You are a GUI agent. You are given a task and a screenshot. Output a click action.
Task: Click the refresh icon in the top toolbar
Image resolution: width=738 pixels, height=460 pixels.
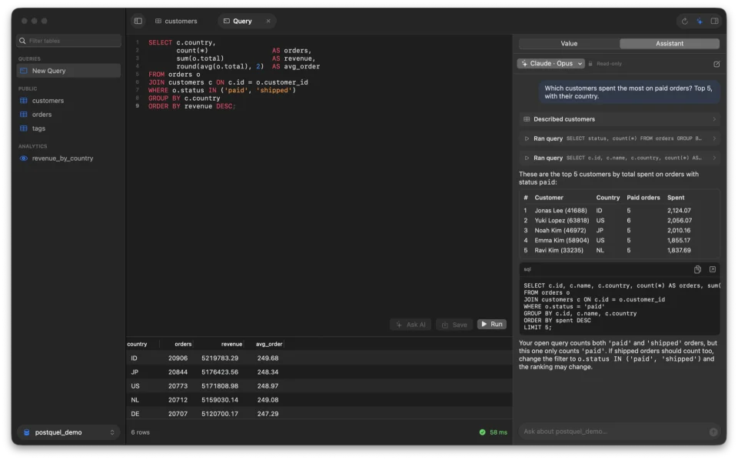(684, 22)
